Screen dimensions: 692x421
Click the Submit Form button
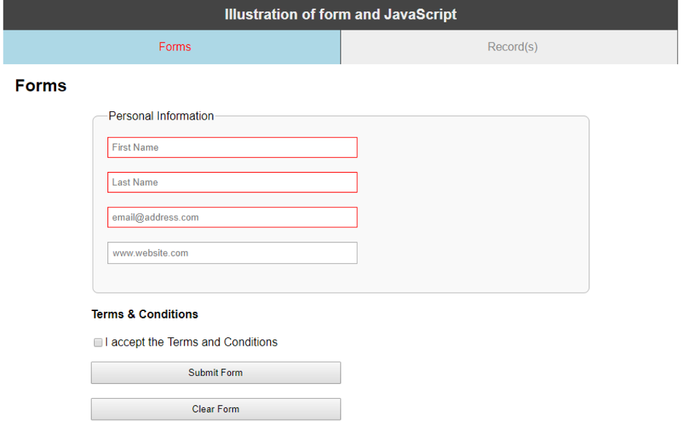tap(216, 372)
